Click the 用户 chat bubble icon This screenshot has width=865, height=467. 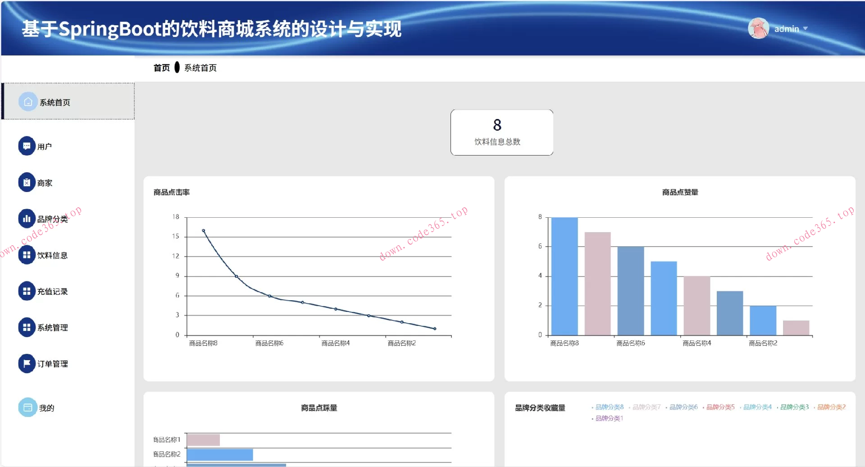(x=27, y=146)
